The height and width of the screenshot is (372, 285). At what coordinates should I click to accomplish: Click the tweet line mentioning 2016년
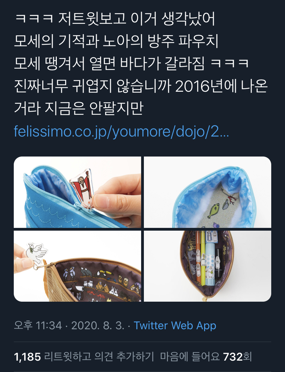(x=141, y=86)
